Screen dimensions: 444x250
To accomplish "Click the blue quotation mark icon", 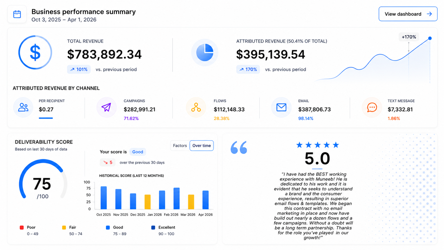I will pos(239,147).
